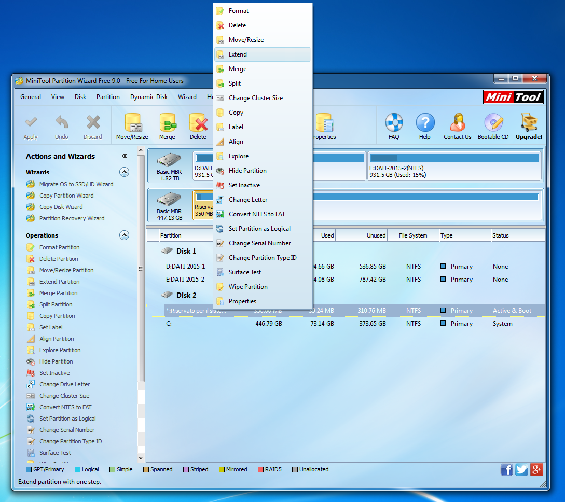The width and height of the screenshot is (565, 502).
Task: Open the Wizard menu
Action: (x=187, y=97)
